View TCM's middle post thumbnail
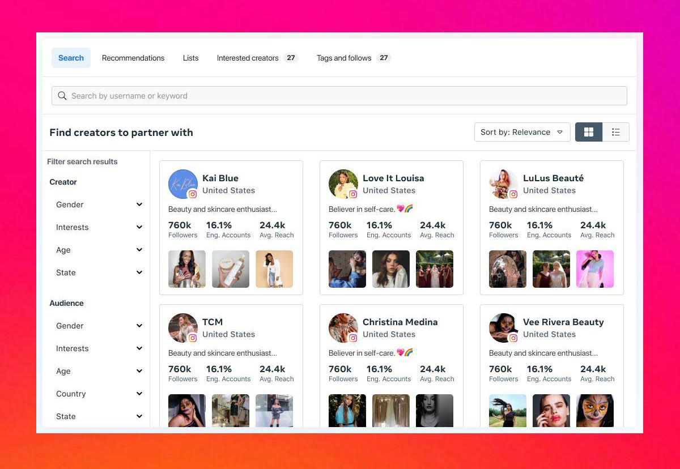Viewport: 680px width, 469px height. pyautogui.click(x=231, y=411)
